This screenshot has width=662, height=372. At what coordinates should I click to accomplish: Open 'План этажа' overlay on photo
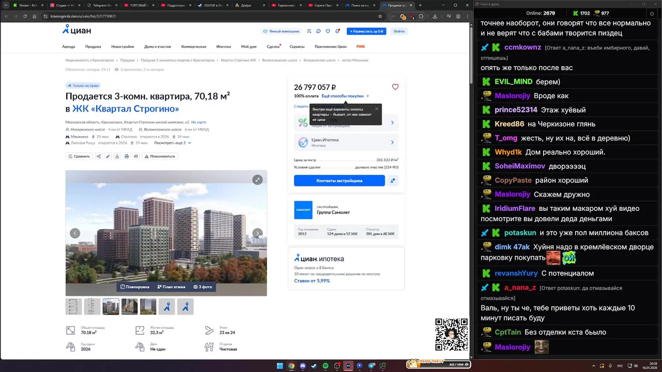coord(171,287)
